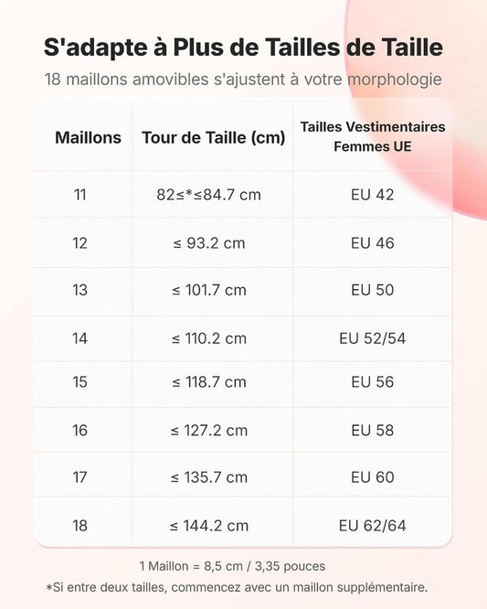The height and width of the screenshot is (609, 487).
Task: Click the ≤ 110.2 cm measurement
Action: 208,338
